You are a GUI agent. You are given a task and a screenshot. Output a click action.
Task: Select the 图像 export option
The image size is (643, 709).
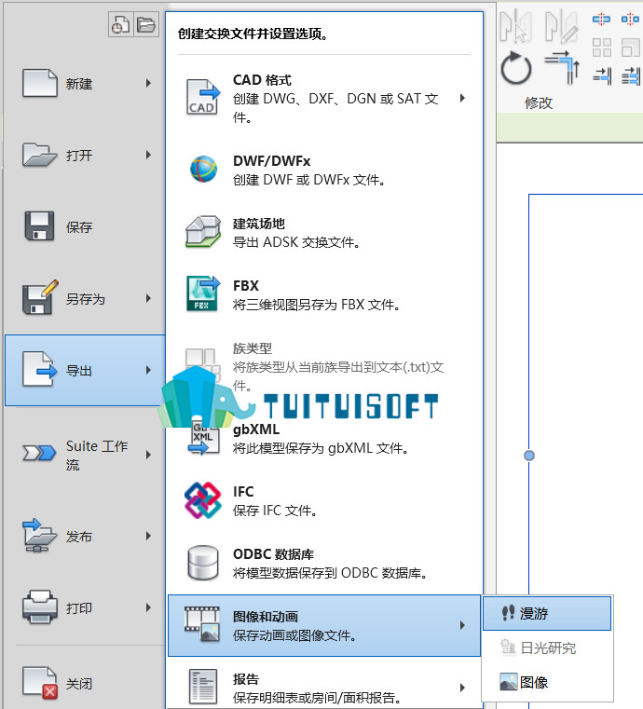coord(547,682)
